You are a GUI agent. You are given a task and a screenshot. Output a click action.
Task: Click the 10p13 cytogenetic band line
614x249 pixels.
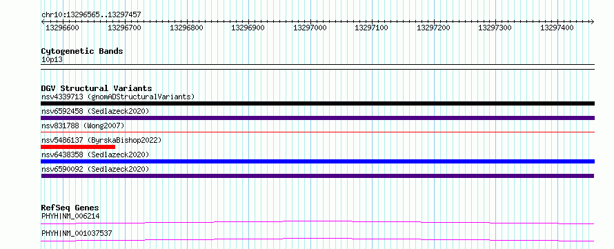317,66
